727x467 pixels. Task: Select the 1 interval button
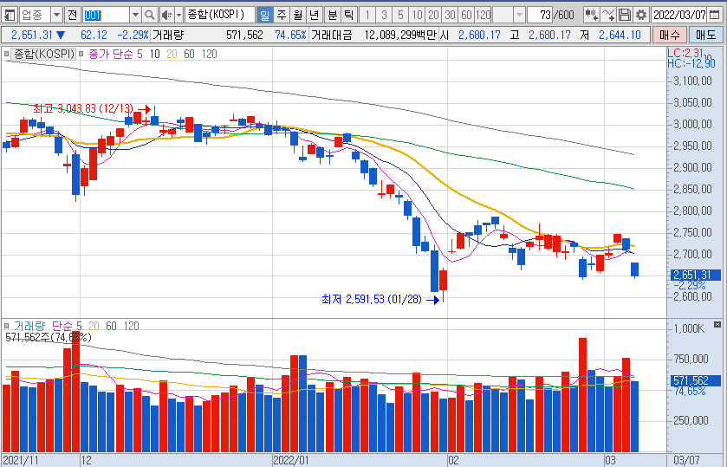367,15
